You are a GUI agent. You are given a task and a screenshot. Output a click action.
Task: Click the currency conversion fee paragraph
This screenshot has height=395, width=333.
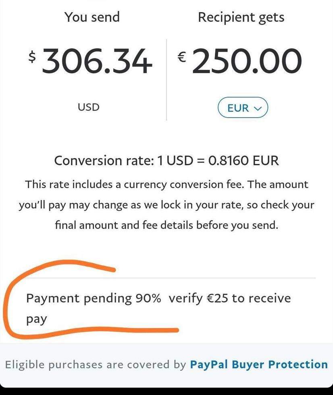pos(166,205)
